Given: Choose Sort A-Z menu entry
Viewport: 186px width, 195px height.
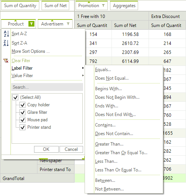Looking at the screenshot, I should [19, 34].
